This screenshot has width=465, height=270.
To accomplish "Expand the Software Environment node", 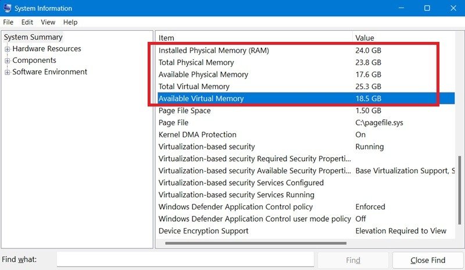I will click(x=8, y=72).
